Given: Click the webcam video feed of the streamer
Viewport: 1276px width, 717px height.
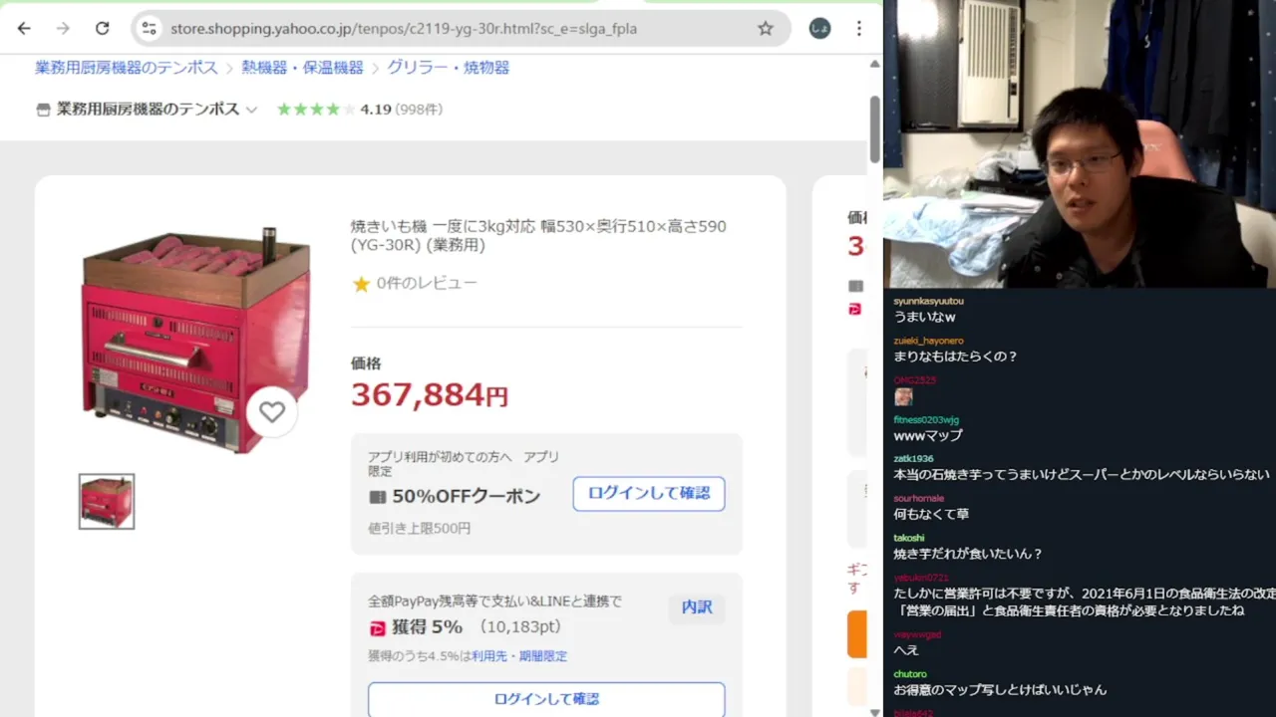Looking at the screenshot, I should [x=1080, y=144].
